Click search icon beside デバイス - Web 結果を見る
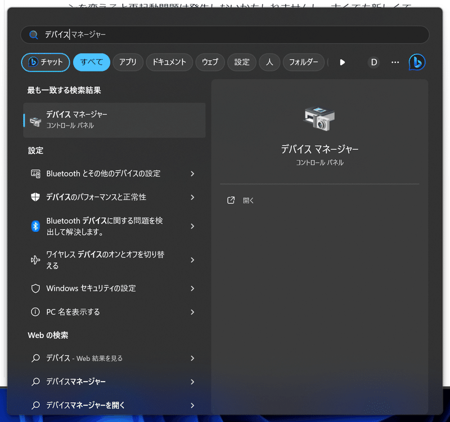 tap(35, 358)
